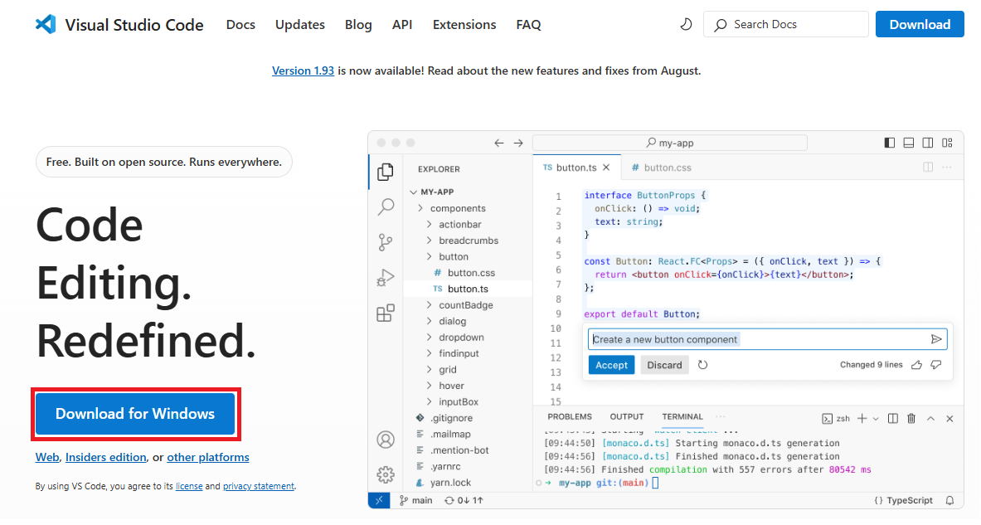Open the Extensions blocks icon
This screenshot has width=981, height=525.
click(x=386, y=312)
